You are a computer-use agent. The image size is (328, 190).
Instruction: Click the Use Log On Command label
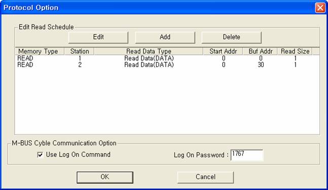78,155
